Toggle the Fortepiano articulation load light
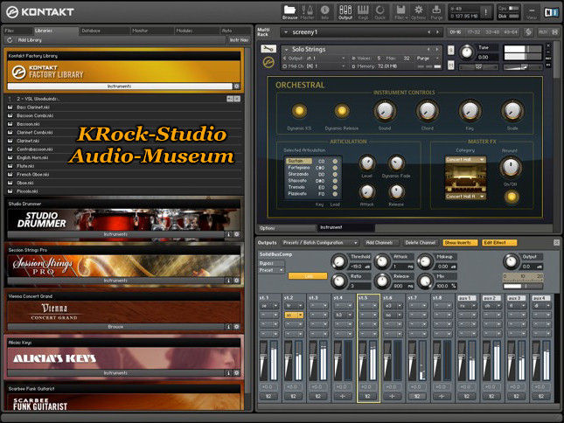This screenshot has height=423, width=564. tap(335, 168)
